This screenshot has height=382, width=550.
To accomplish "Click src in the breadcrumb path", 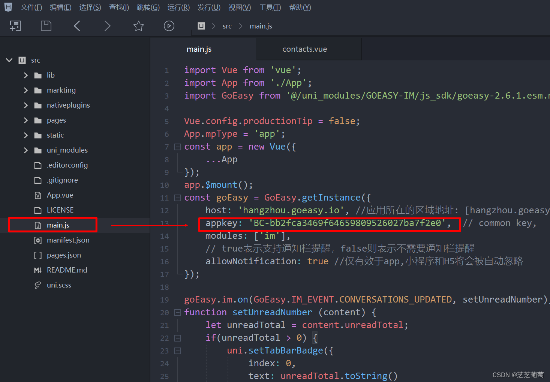I will coord(227,25).
